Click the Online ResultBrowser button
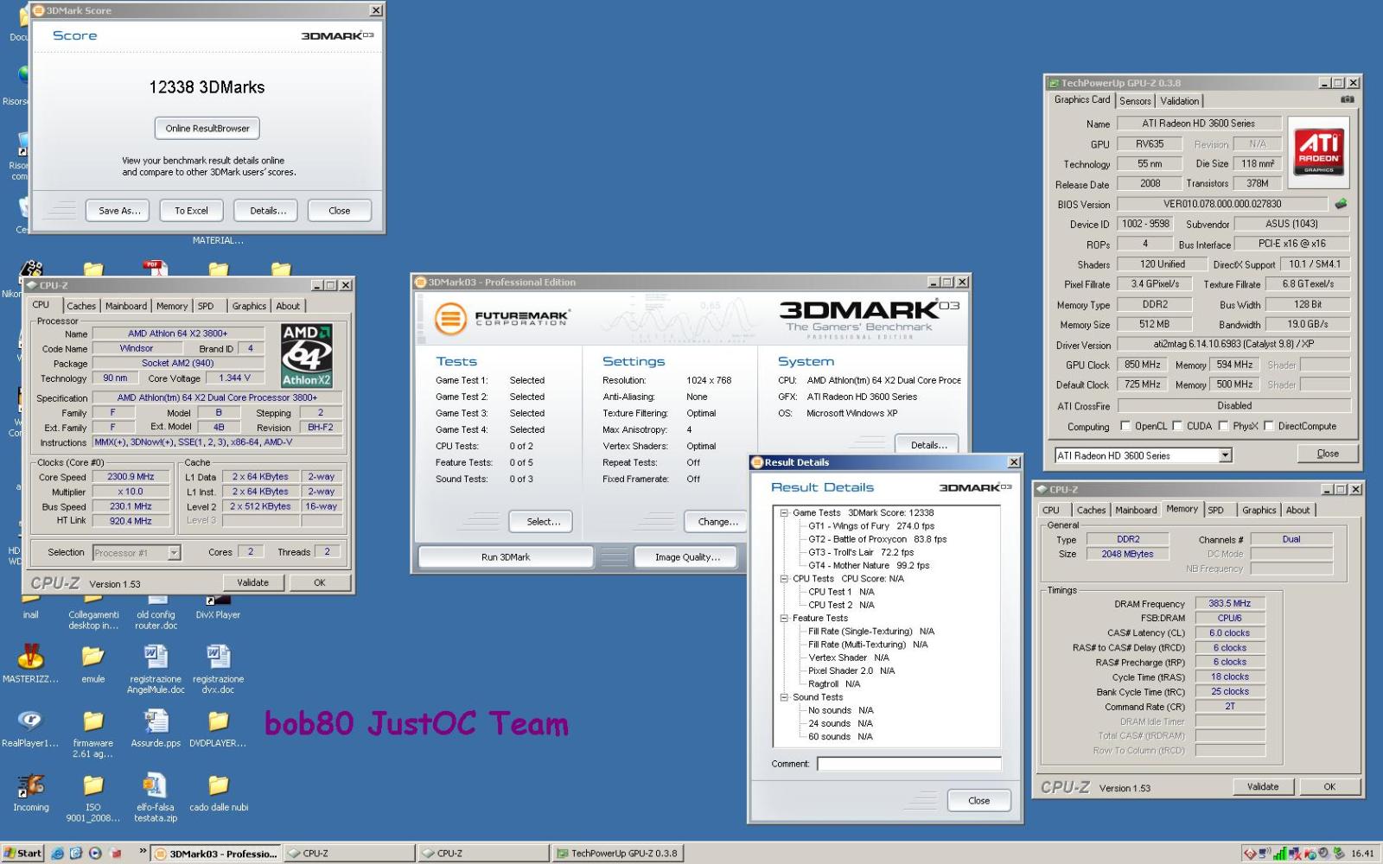The image size is (1383, 864). 207,128
